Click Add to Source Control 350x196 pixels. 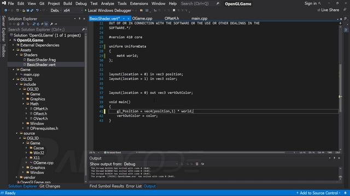tap(318, 193)
